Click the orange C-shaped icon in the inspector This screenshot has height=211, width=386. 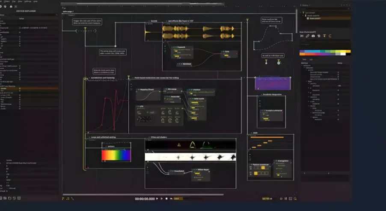[330, 36]
